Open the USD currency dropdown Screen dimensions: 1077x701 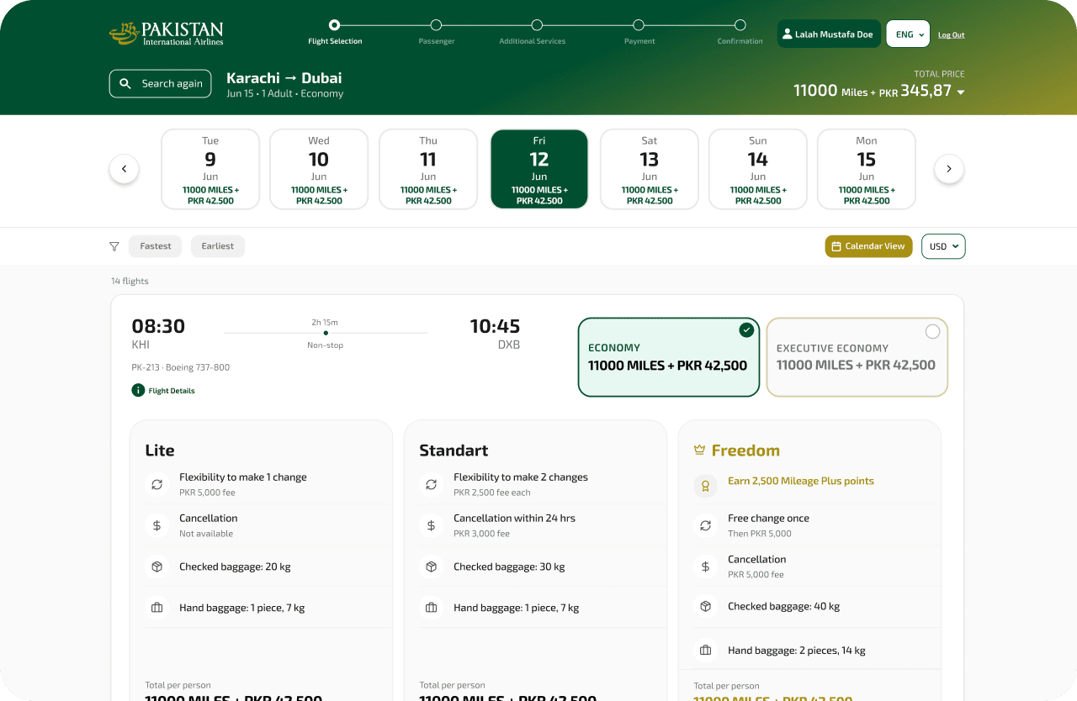[x=943, y=246]
